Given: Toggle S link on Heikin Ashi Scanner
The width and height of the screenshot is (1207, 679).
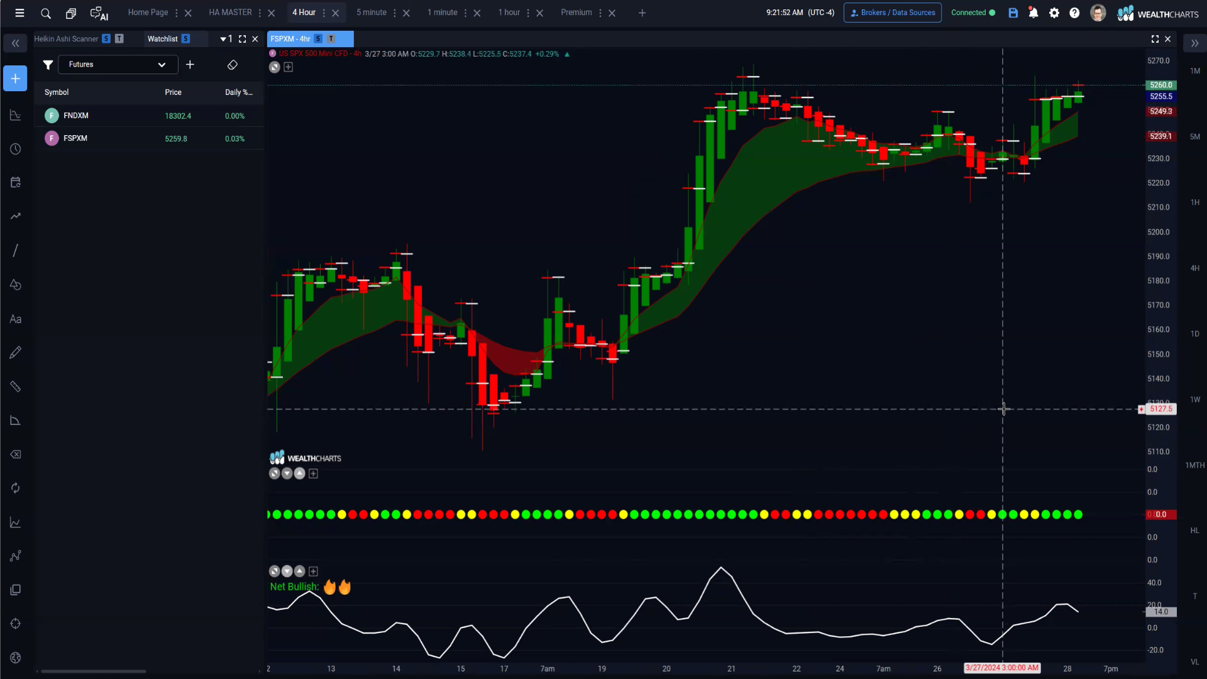Looking at the screenshot, I should point(106,39).
